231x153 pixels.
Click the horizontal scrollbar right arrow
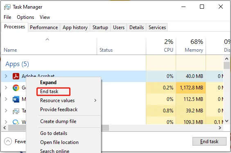point(220,128)
